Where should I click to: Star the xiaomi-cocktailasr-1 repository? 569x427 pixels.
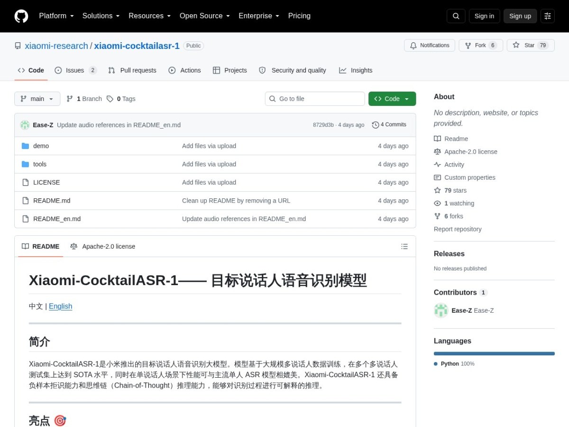pos(531,46)
